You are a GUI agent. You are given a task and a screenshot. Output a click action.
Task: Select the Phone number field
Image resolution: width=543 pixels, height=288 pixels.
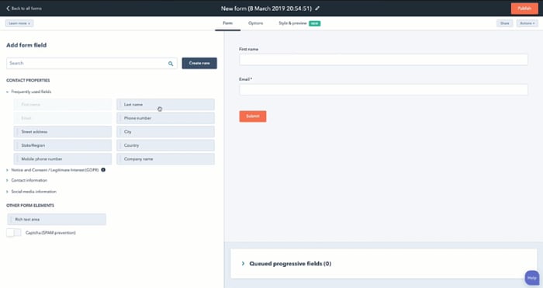[x=165, y=118]
